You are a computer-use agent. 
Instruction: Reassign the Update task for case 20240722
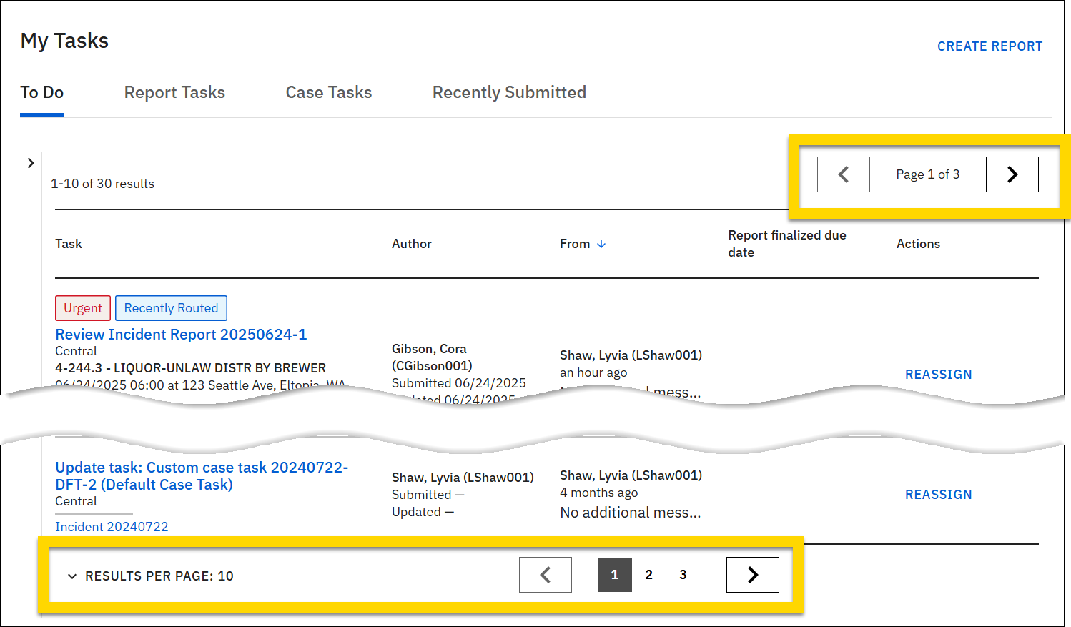coord(938,494)
